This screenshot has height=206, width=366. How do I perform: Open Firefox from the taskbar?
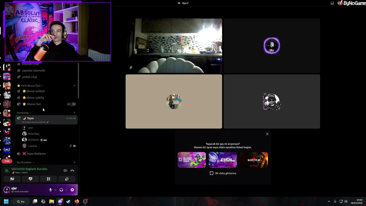pyautogui.click(x=77, y=201)
